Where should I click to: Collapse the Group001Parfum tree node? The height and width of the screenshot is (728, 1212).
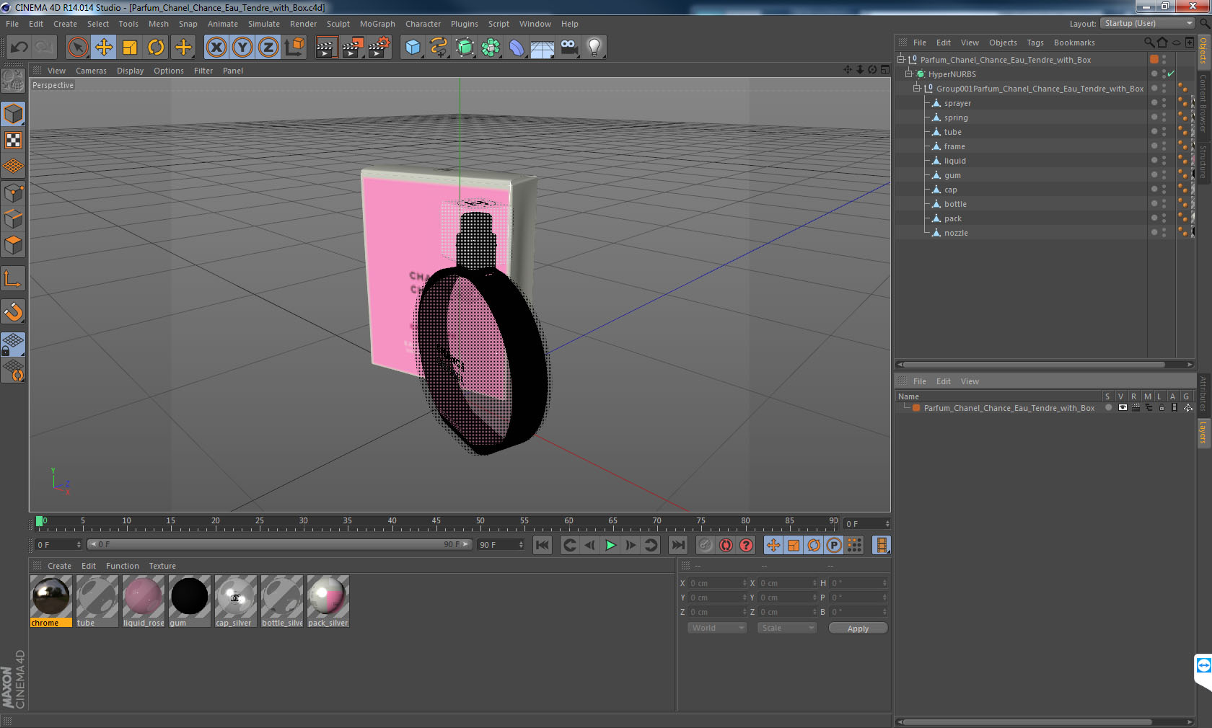pyautogui.click(x=917, y=89)
